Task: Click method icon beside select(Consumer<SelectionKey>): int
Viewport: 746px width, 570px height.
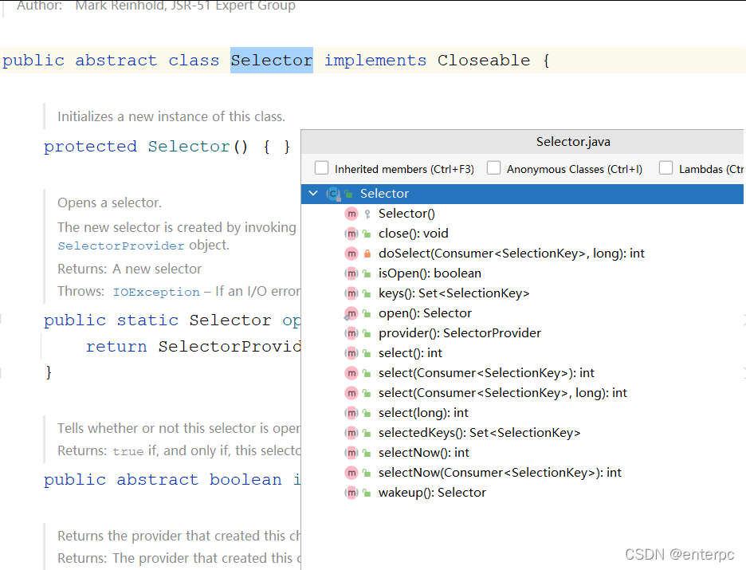Action: 351,374
